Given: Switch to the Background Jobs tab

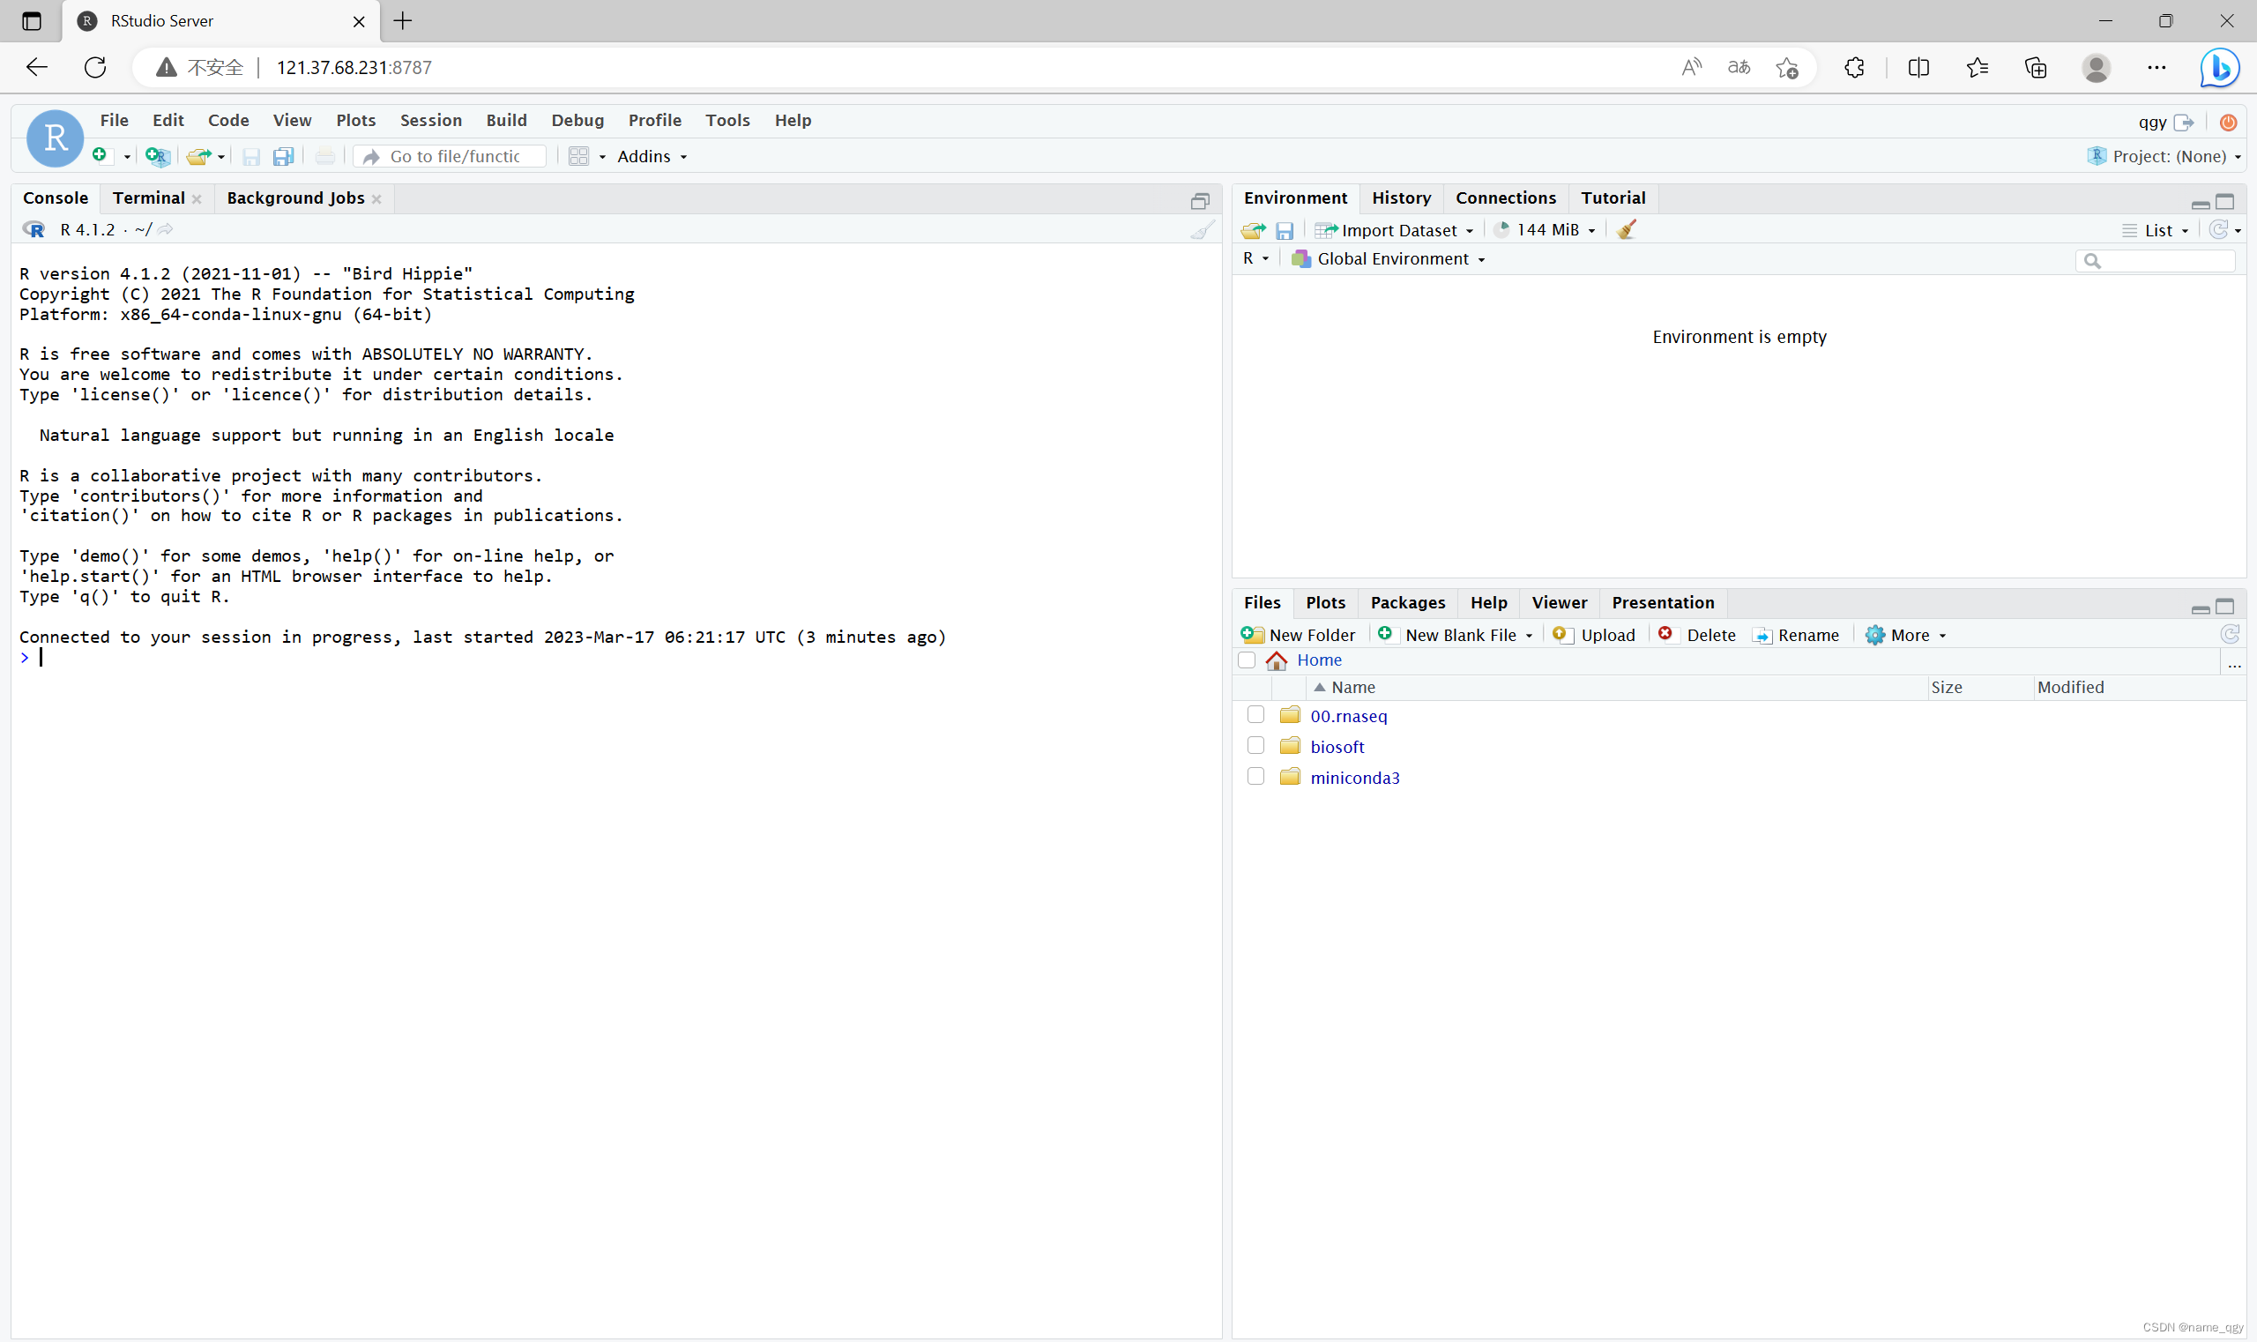Looking at the screenshot, I should (x=294, y=198).
